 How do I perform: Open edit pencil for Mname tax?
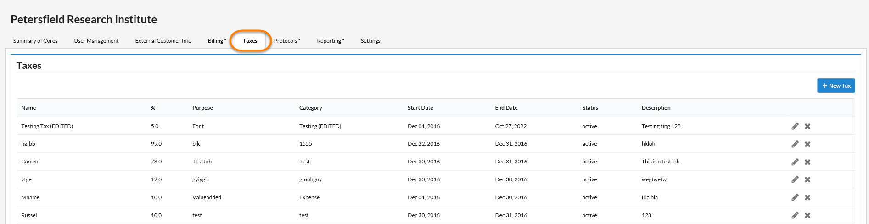pyautogui.click(x=795, y=197)
